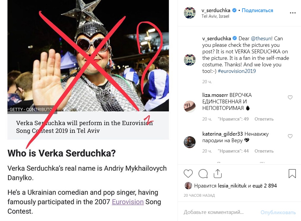The width and height of the screenshot is (301, 221).
Task: Reply to liza.moserr's comment
Action: pyautogui.click(x=264, y=119)
